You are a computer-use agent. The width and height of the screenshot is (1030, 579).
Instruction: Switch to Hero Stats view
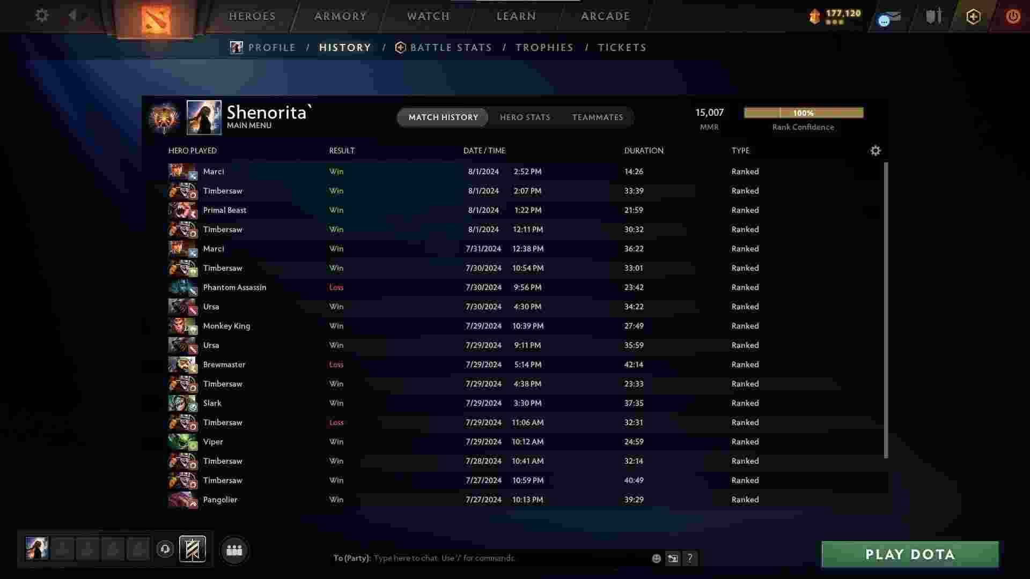pos(525,117)
